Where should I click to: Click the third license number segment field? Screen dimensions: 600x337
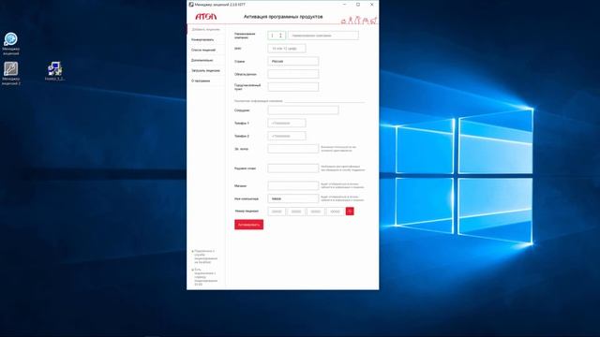tap(316, 212)
